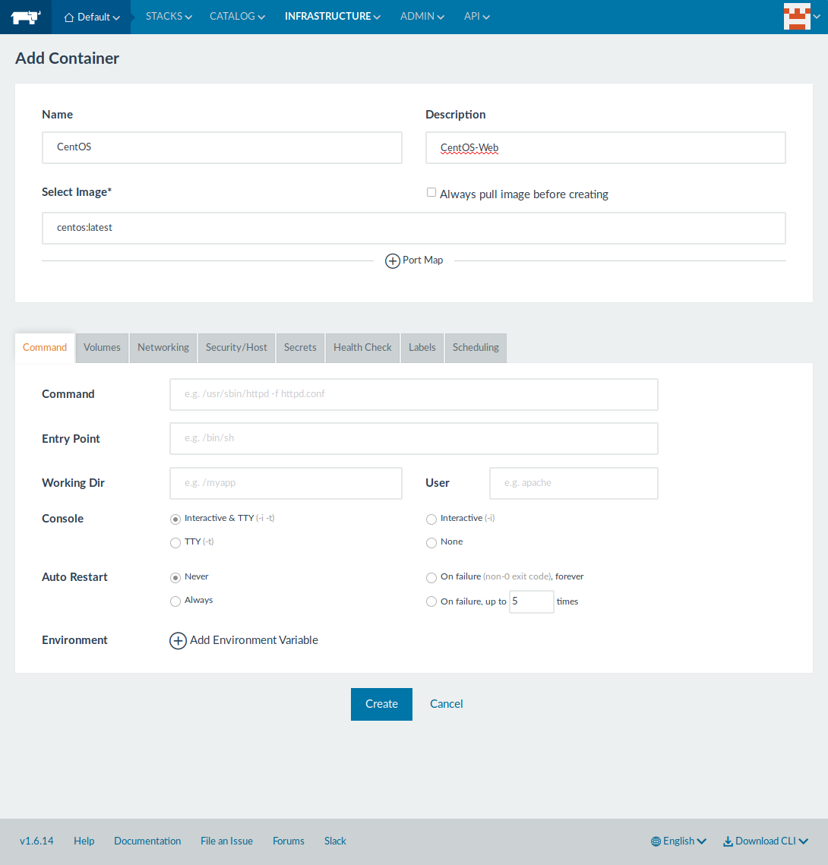Select the None console option
828x865 pixels.
(431, 542)
